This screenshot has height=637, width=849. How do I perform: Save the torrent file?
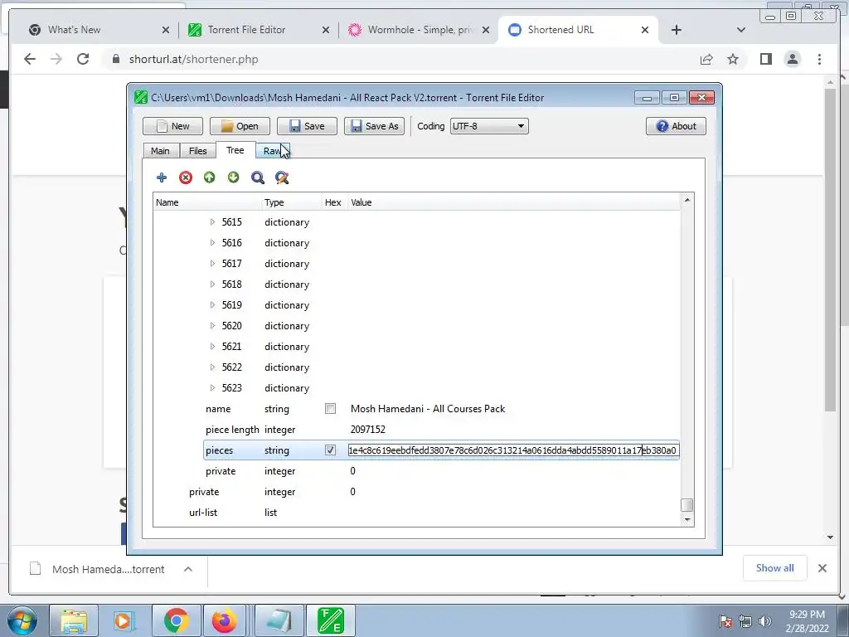[x=307, y=126]
